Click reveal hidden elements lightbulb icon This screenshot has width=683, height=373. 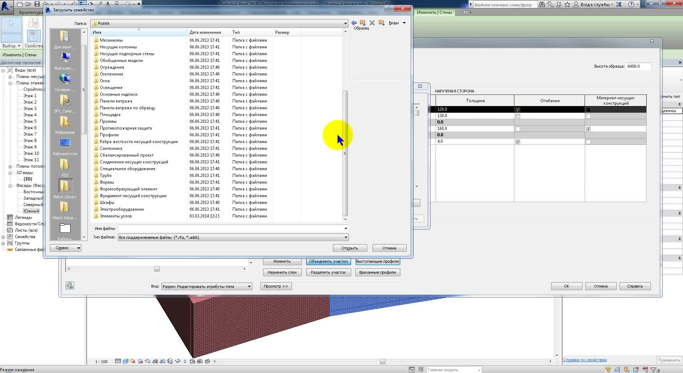(185, 361)
